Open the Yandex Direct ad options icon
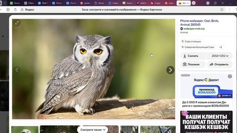Screen dimensions: 237x133 [230, 76]
